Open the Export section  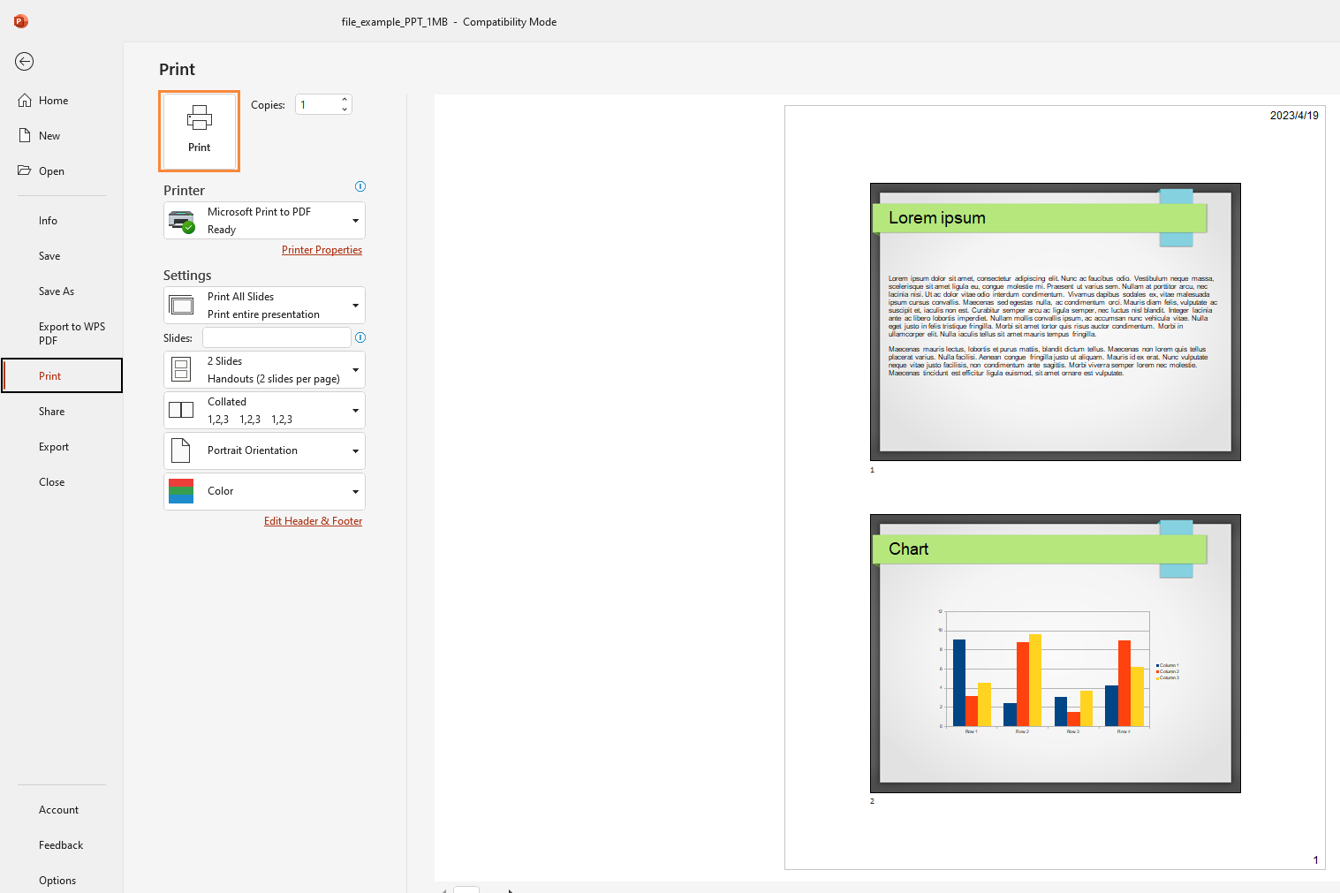(54, 446)
